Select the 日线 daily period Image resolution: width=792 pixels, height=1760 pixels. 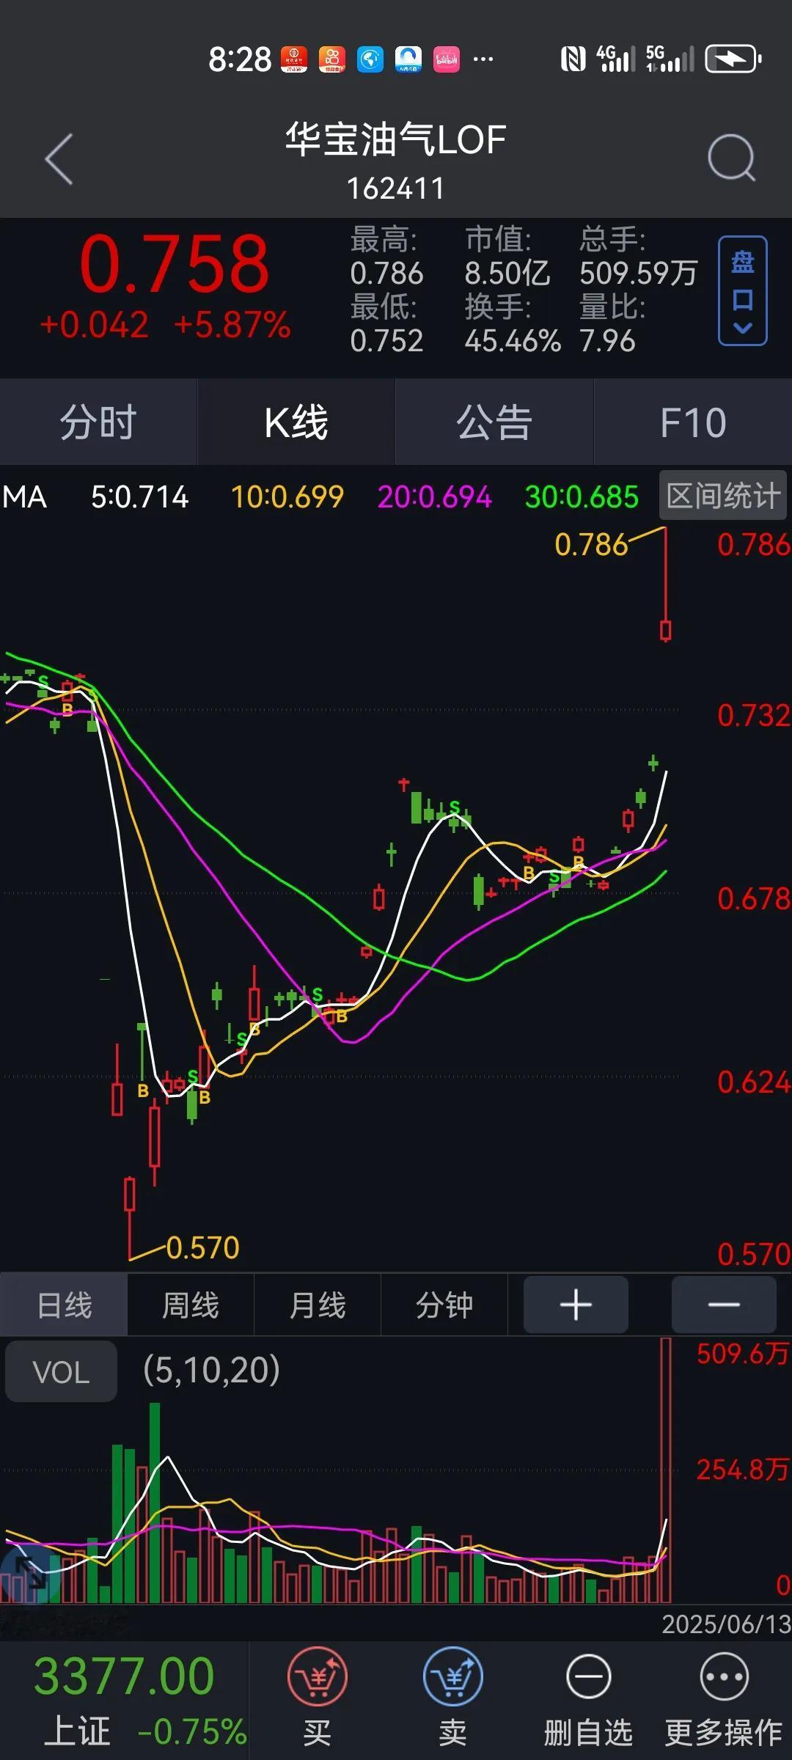[x=64, y=1305]
